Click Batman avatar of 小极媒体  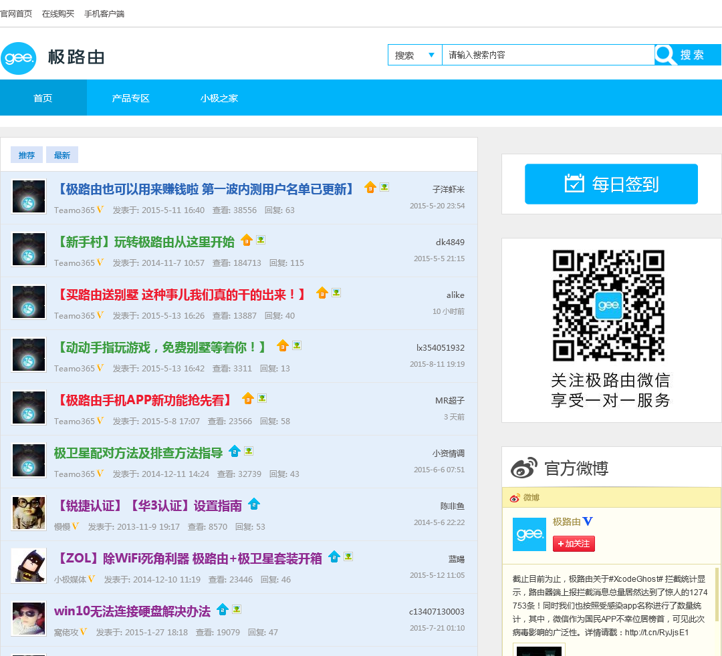pyautogui.click(x=29, y=566)
